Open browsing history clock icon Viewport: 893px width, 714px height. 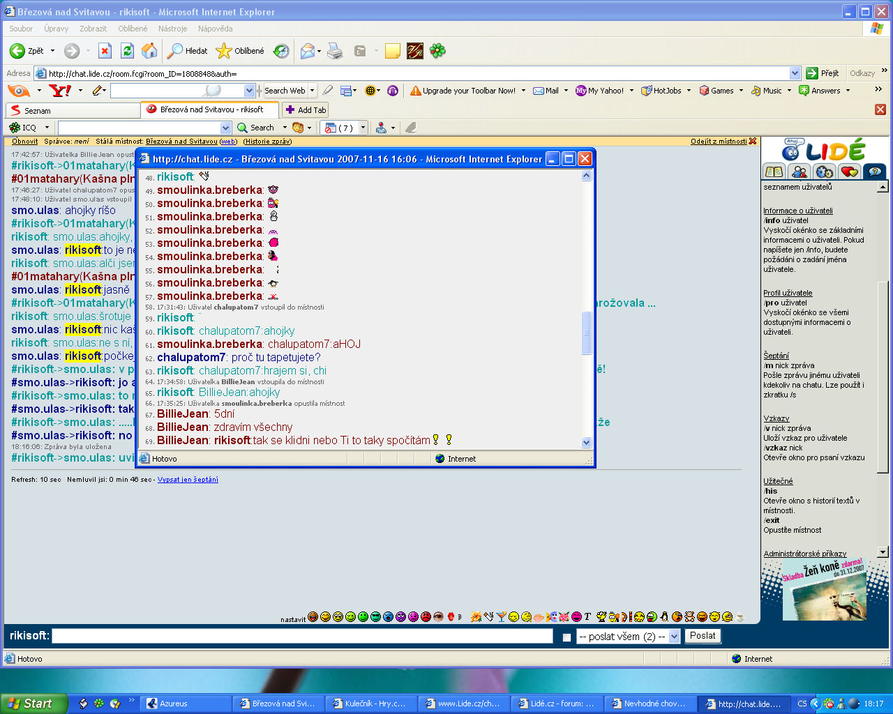(281, 51)
